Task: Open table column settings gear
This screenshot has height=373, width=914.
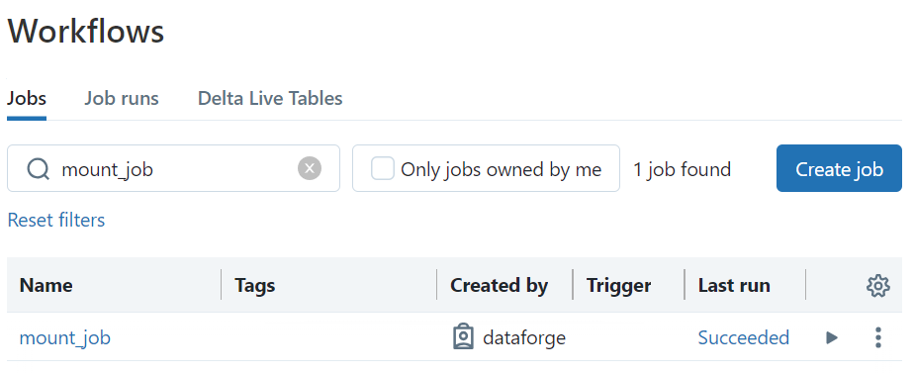Action: click(x=877, y=286)
